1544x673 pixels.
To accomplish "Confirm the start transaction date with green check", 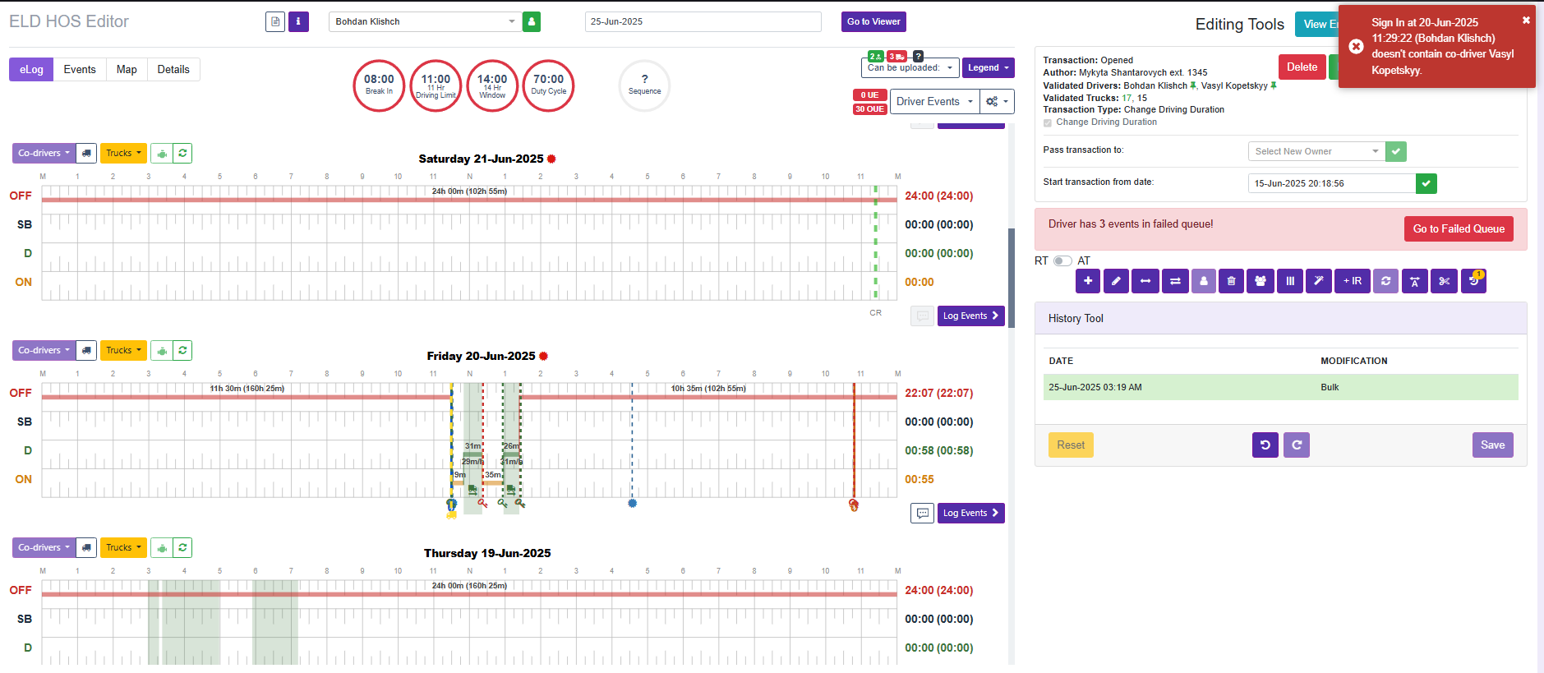I will click(1426, 183).
